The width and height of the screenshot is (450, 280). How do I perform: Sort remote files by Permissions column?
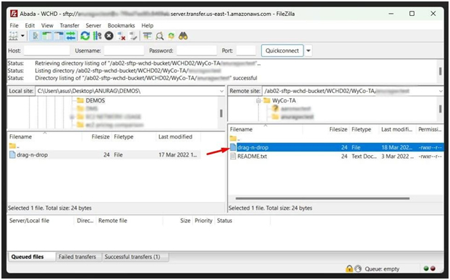point(430,129)
